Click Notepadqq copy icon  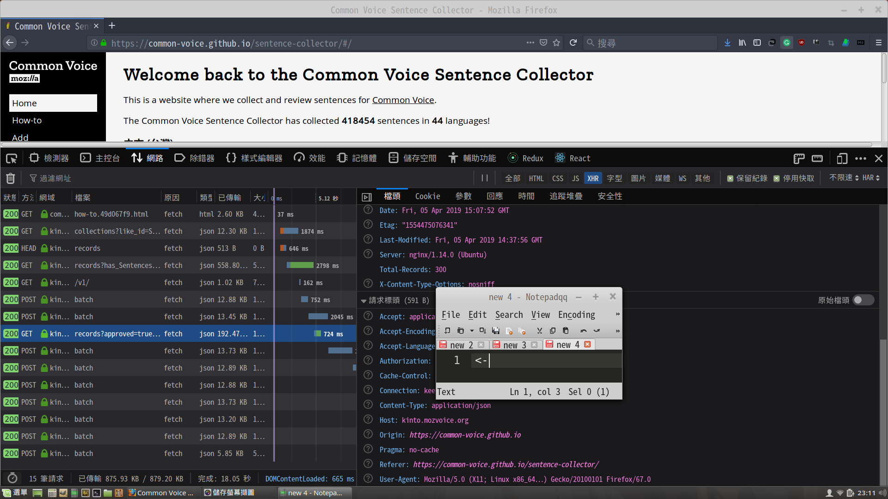point(552,331)
